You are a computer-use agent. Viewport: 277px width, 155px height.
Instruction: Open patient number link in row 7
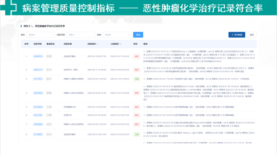[x=38, y=124]
